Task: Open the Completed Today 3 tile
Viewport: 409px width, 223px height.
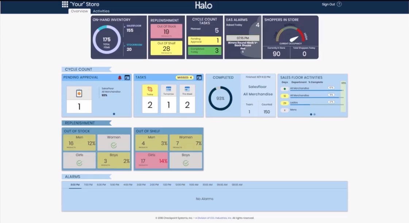Action: 205,51
